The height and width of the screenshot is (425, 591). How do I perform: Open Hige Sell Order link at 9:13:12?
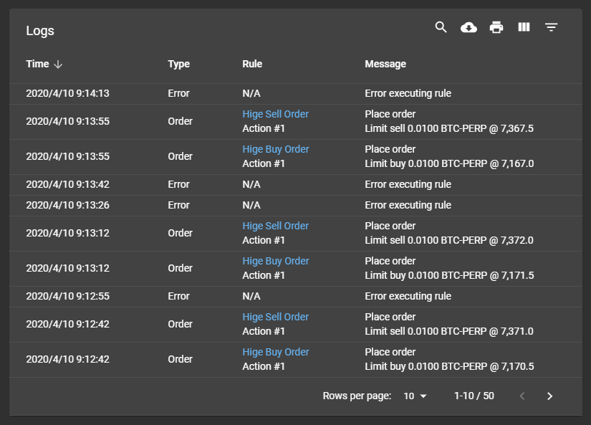pos(276,226)
